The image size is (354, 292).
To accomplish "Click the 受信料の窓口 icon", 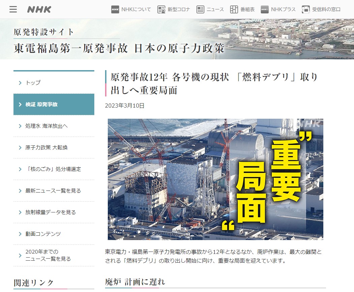I will [306, 9].
